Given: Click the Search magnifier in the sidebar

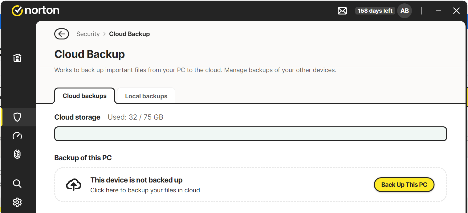Looking at the screenshot, I should [17, 184].
